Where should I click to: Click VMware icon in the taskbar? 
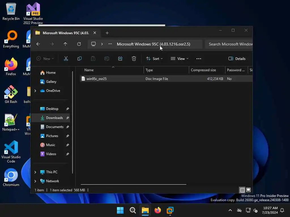pyautogui.click(x=170, y=210)
